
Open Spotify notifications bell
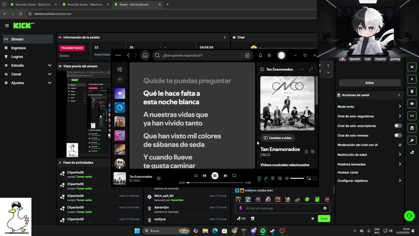point(260,55)
